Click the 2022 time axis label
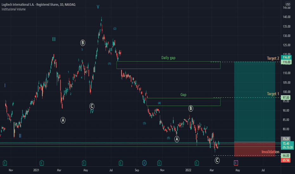Screen dimensions: 295x174 pyautogui.click(x=188, y=170)
